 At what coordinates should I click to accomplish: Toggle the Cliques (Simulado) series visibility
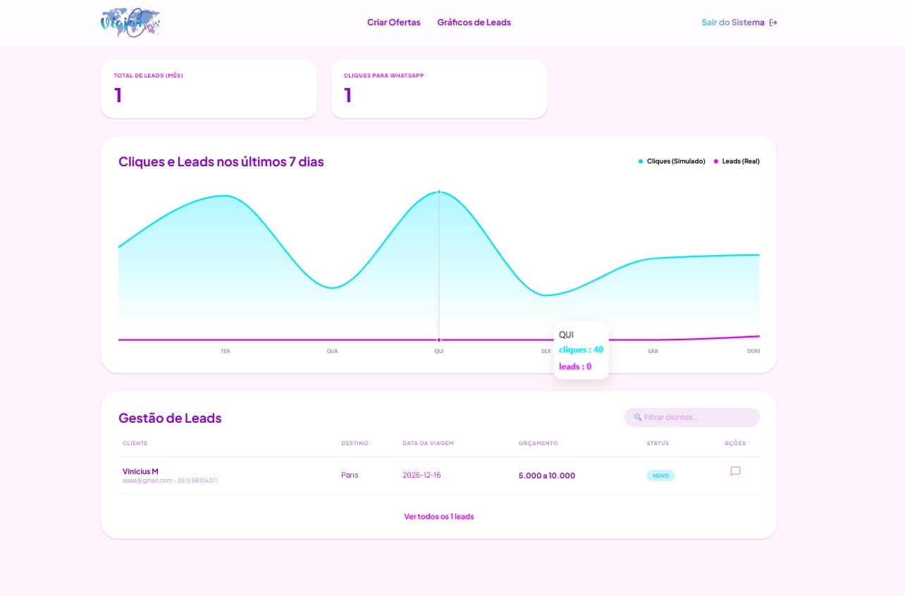pos(672,161)
